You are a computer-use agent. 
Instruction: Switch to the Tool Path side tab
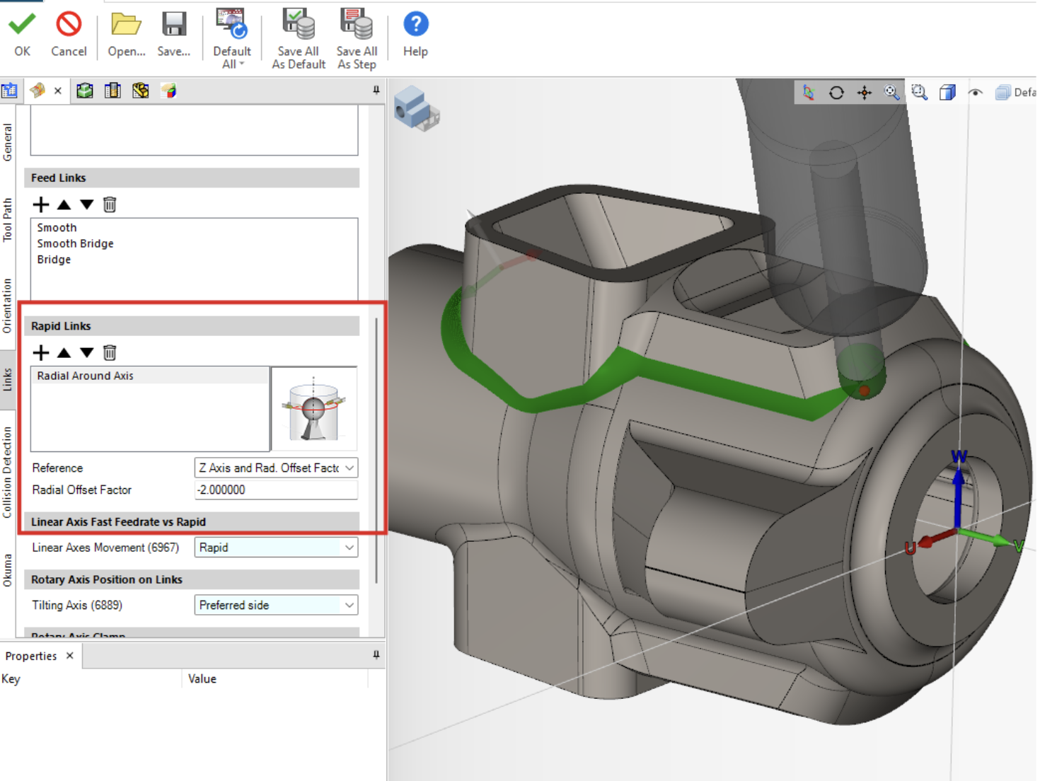[8, 220]
